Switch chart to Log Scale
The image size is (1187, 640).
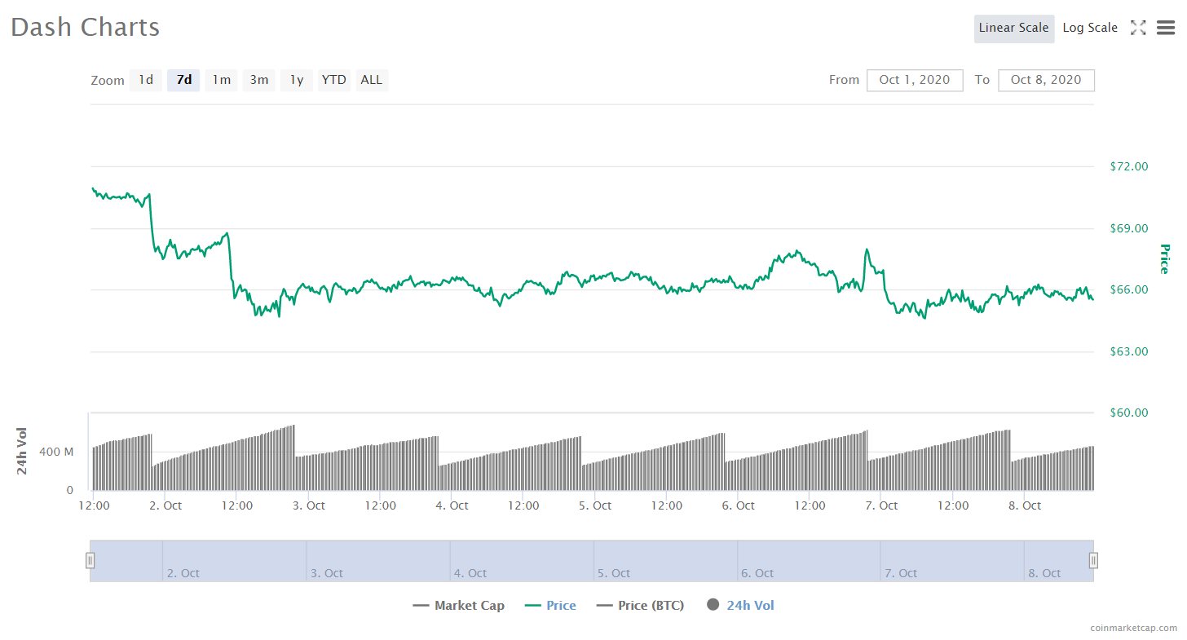pos(1090,28)
